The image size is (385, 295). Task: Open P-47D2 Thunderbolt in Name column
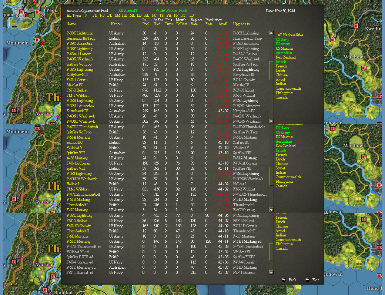click(82, 127)
